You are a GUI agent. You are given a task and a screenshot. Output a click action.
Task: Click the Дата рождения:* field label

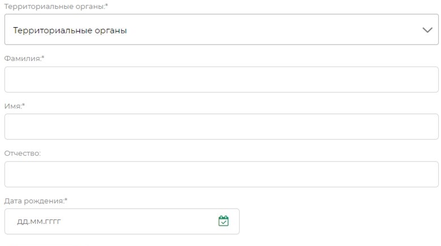[x=36, y=201]
